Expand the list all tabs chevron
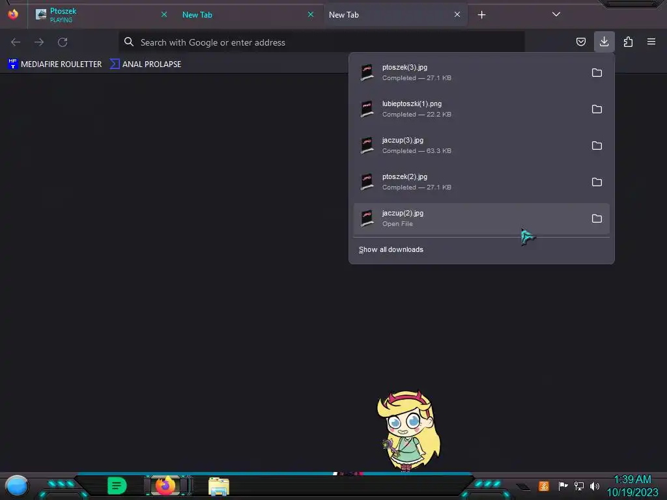Screen dimensions: 667x500 coord(556,14)
